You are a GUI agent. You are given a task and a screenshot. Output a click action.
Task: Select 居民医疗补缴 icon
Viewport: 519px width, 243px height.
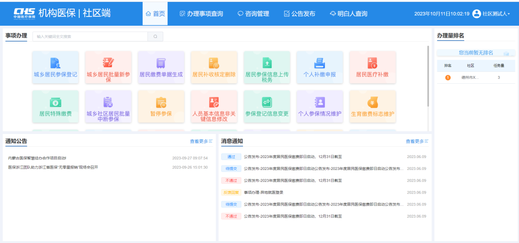pos(372,63)
